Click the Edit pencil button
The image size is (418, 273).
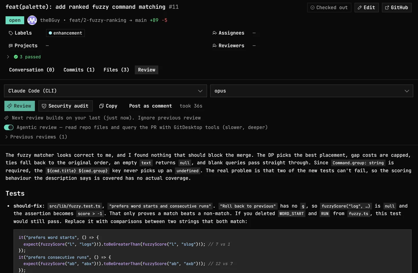point(366,8)
